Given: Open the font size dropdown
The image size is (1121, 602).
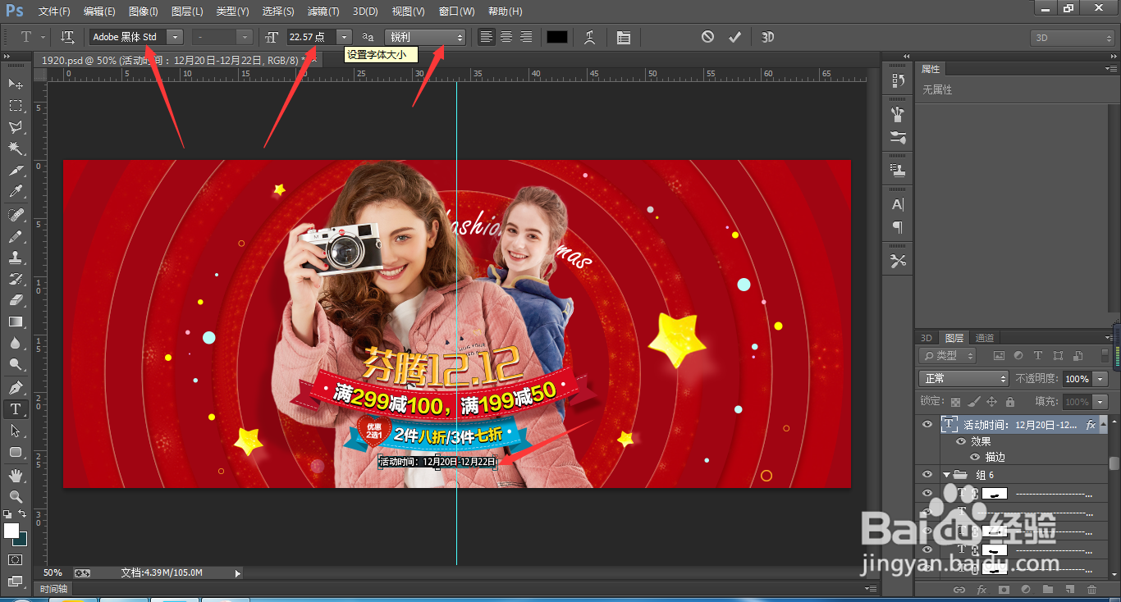Looking at the screenshot, I should point(344,37).
